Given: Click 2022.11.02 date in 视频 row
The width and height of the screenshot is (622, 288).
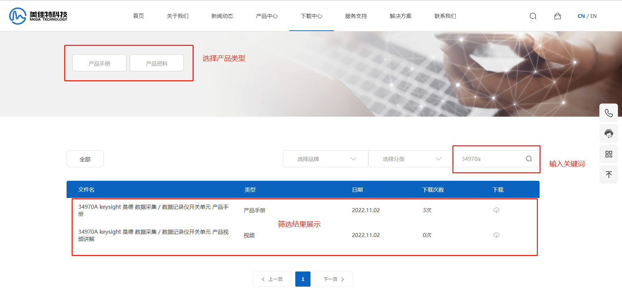Looking at the screenshot, I should (x=366, y=235).
